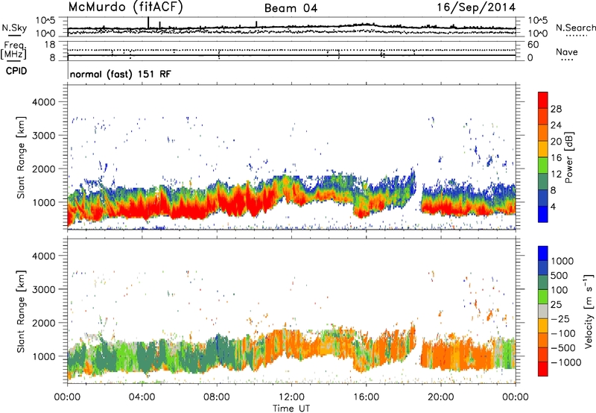
Task: Click the 18 tick on frequency axis
Action: pyautogui.click(x=50, y=45)
